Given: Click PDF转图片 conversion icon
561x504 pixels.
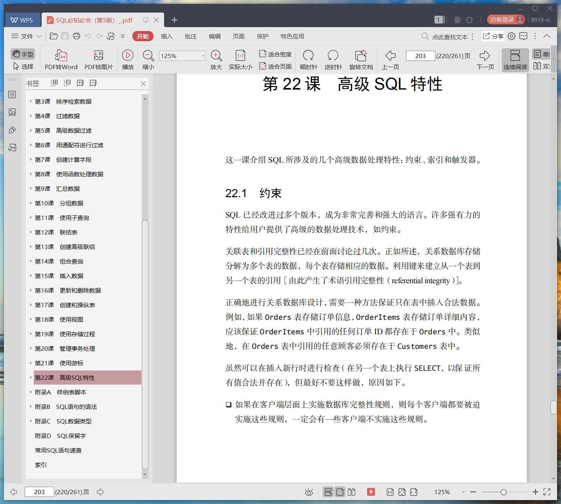Looking at the screenshot, I should pyautogui.click(x=99, y=60).
